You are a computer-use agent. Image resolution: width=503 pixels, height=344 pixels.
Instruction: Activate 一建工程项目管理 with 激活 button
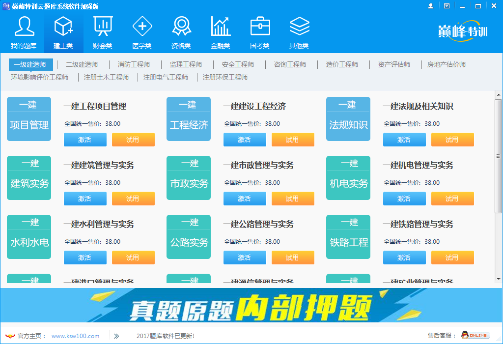pyautogui.click(x=84, y=140)
